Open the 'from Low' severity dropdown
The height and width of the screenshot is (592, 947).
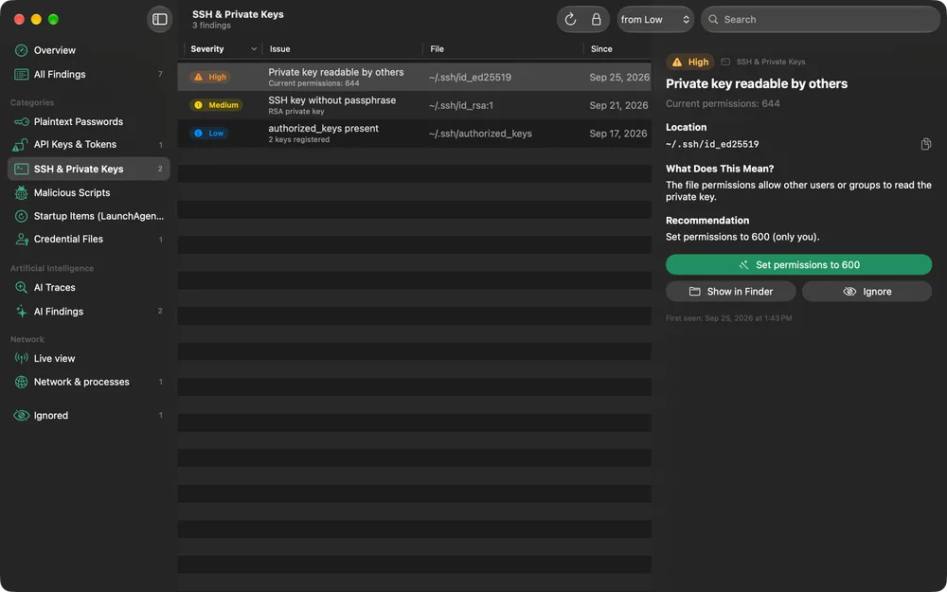655,19
